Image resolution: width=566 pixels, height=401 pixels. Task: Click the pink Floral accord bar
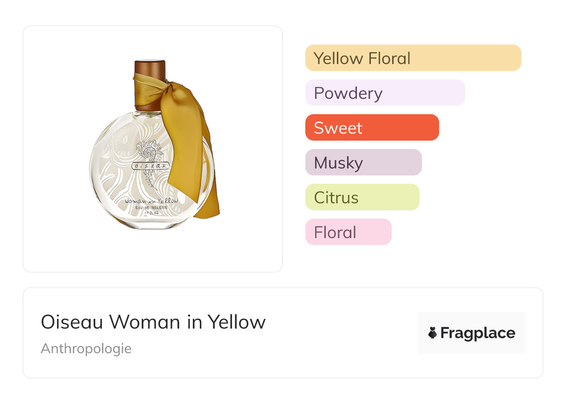[348, 232]
